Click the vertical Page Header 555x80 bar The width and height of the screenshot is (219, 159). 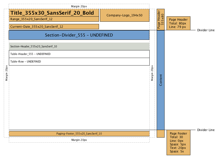point(160,19)
